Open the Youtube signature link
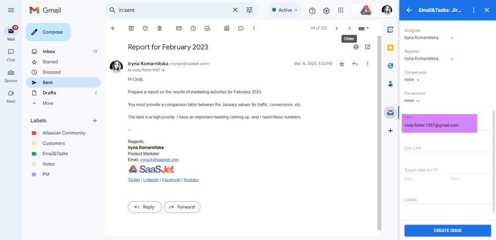 point(191,180)
